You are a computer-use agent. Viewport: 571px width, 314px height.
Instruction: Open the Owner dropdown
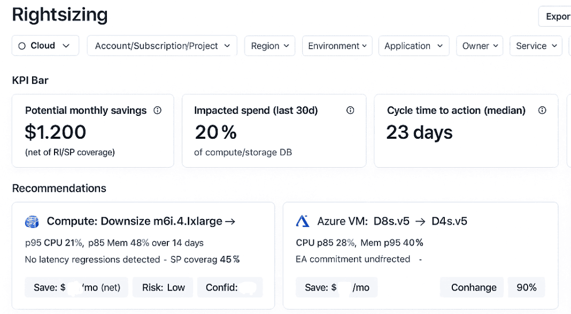click(x=479, y=45)
